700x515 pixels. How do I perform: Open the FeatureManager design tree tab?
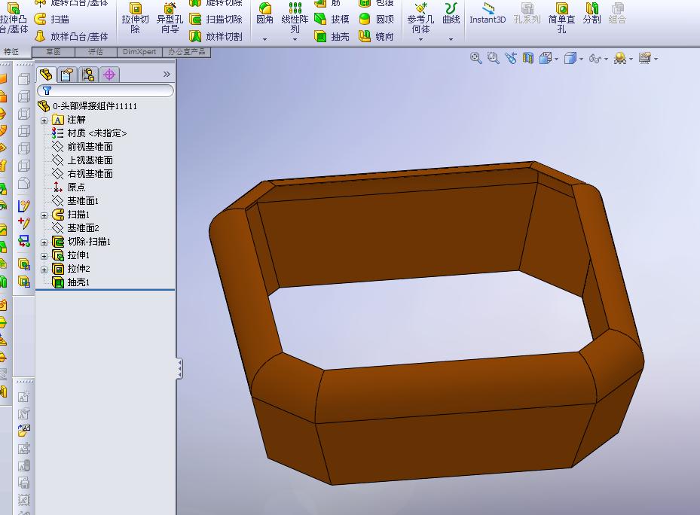pyautogui.click(x=46, y=75)
